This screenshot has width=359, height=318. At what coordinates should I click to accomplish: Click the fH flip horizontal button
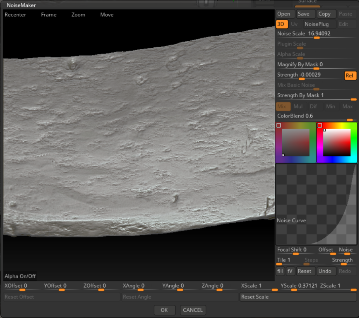pyautogui.click(x=280, y=271)
